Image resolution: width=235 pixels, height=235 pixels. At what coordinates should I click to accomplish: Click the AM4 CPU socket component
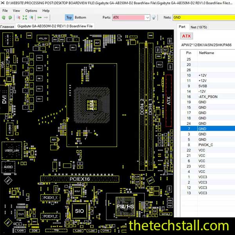pyautogui.click(x=92, y=105)
